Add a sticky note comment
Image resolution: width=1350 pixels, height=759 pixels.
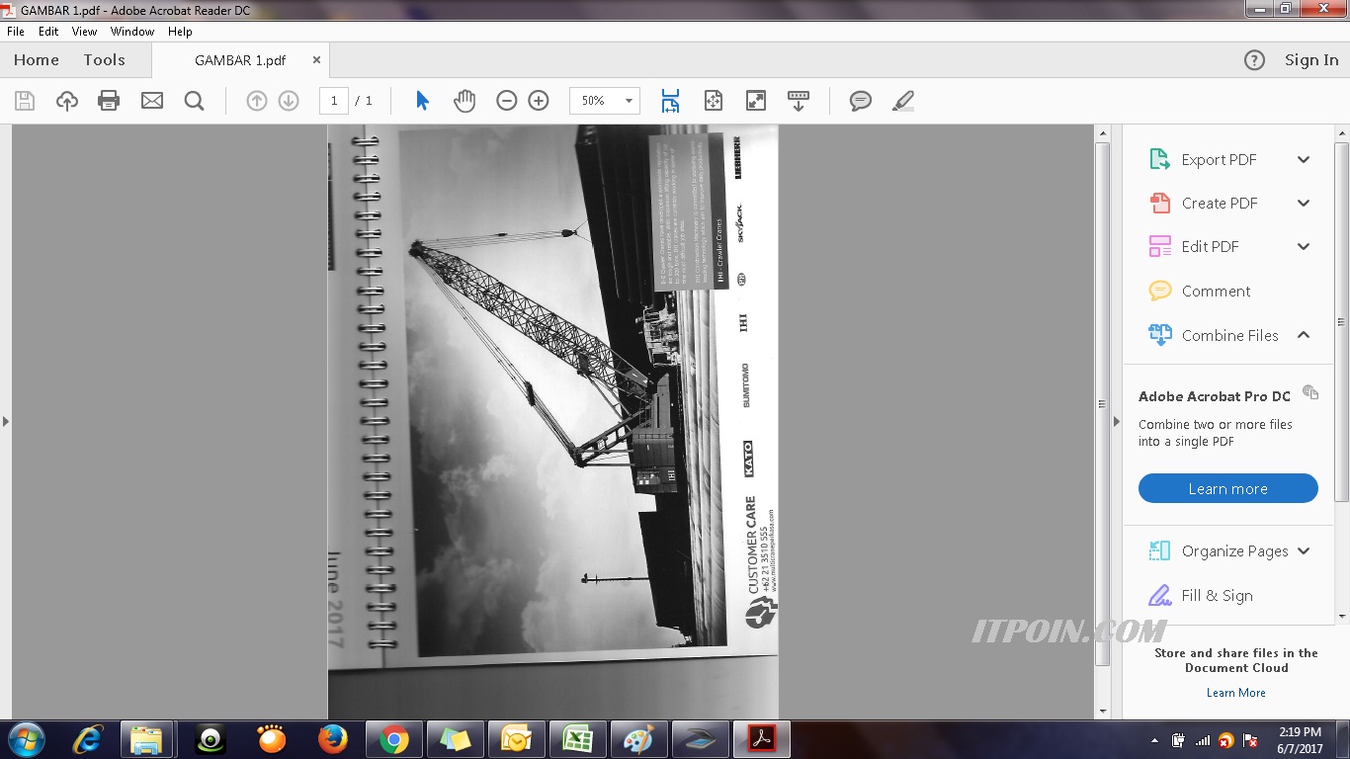click(861, 101)
